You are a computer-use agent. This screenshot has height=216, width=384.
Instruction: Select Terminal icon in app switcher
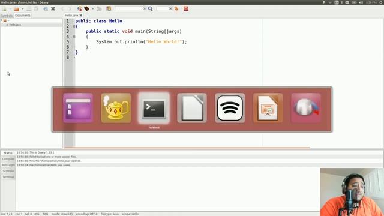154,108
